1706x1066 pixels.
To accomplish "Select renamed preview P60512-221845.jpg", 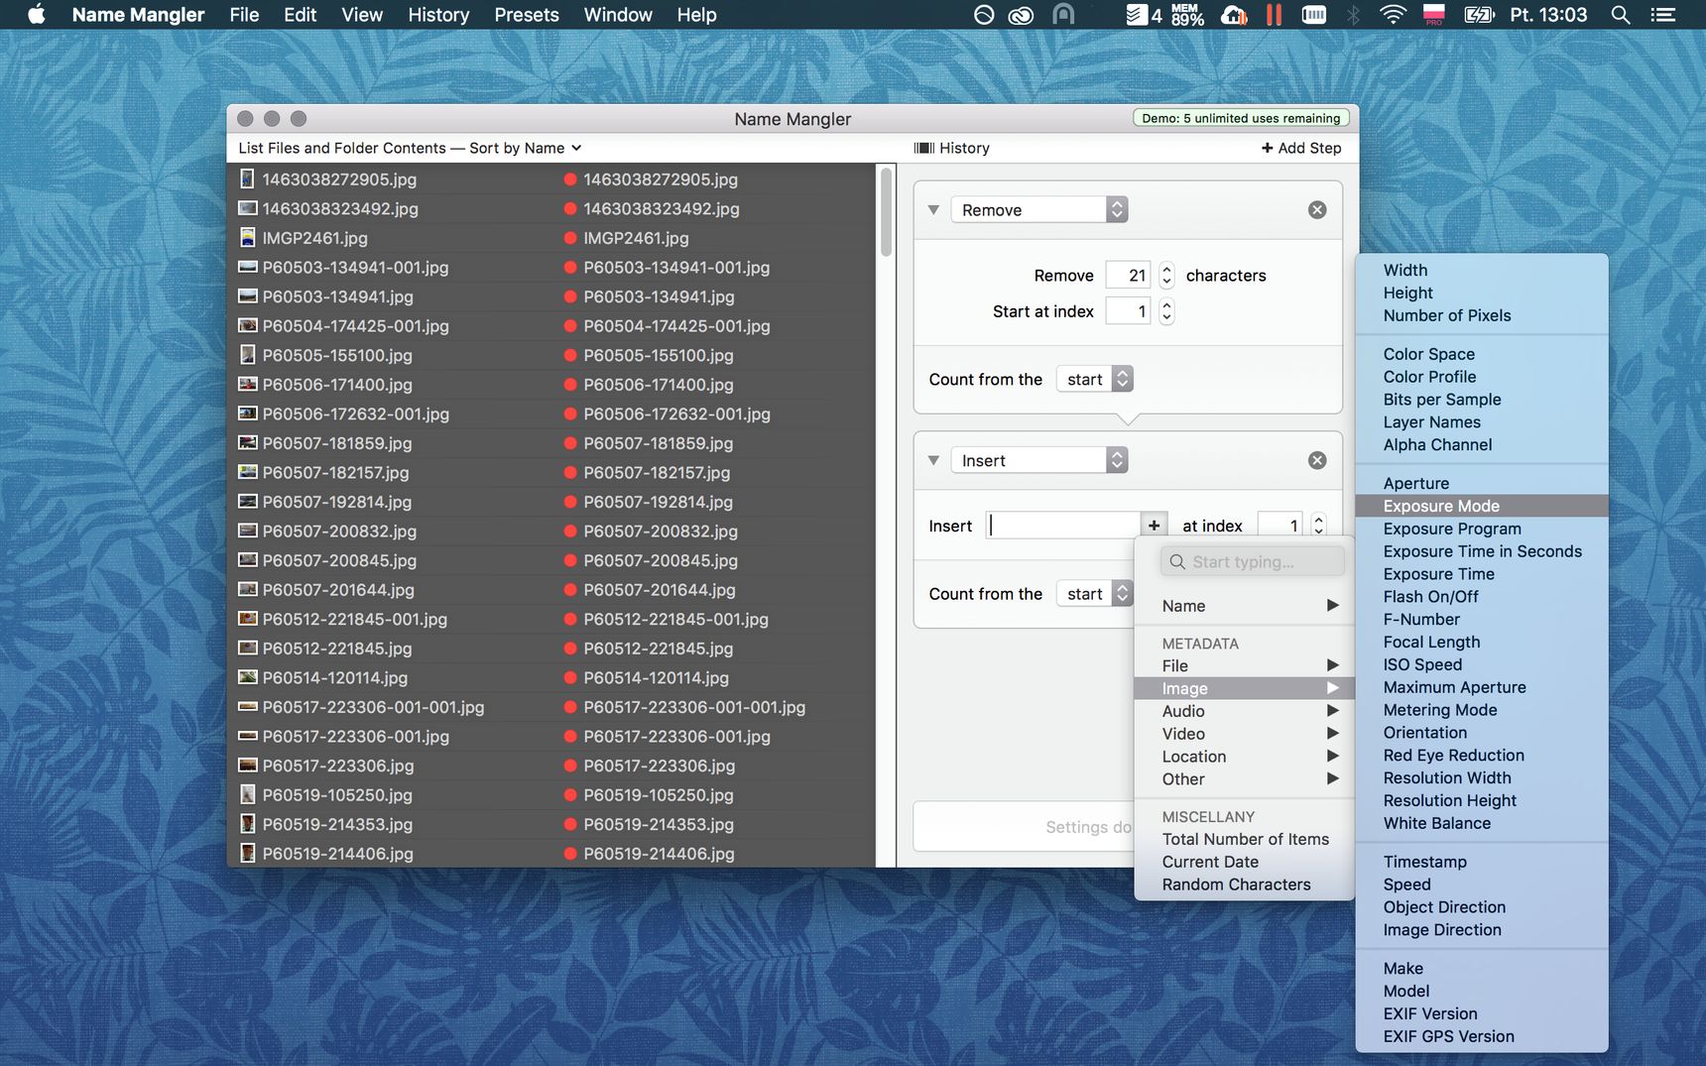I will pos(659,649).
